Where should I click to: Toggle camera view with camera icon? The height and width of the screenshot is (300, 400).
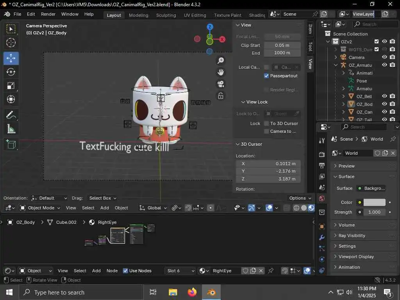click(221, 84)
